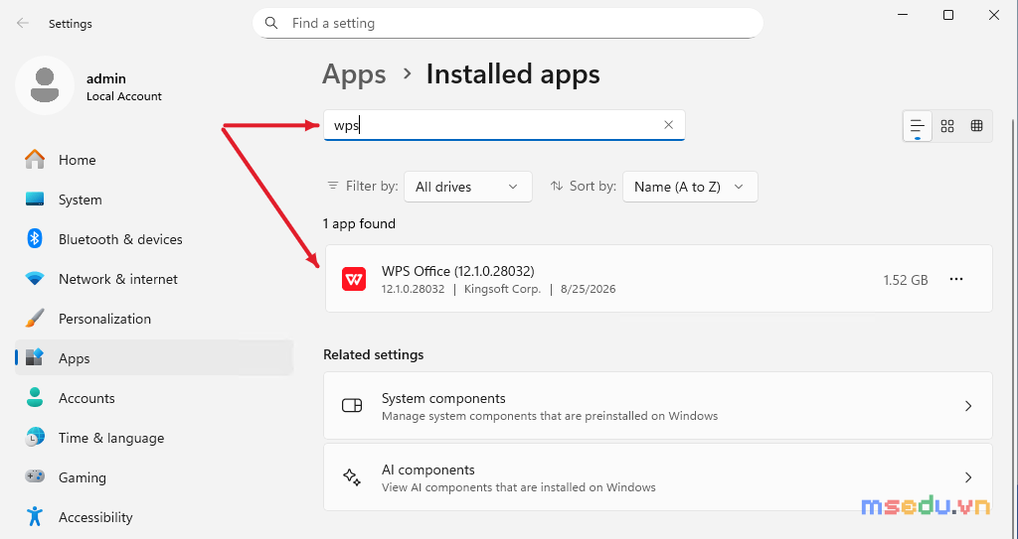Go back using the Settings back arrow
The image size is (1018, 539).
click(23, 24)
